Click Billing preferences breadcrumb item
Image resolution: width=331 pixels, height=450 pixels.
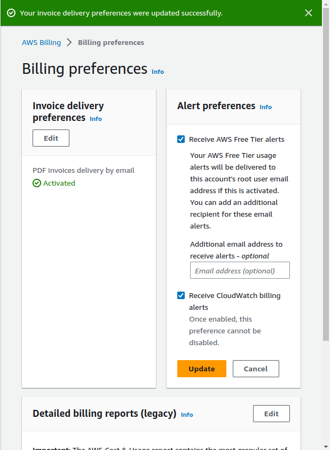[111, 42]
